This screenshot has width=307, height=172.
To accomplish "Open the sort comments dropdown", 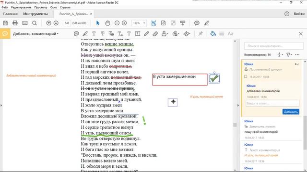I will (x=281, y=55).
